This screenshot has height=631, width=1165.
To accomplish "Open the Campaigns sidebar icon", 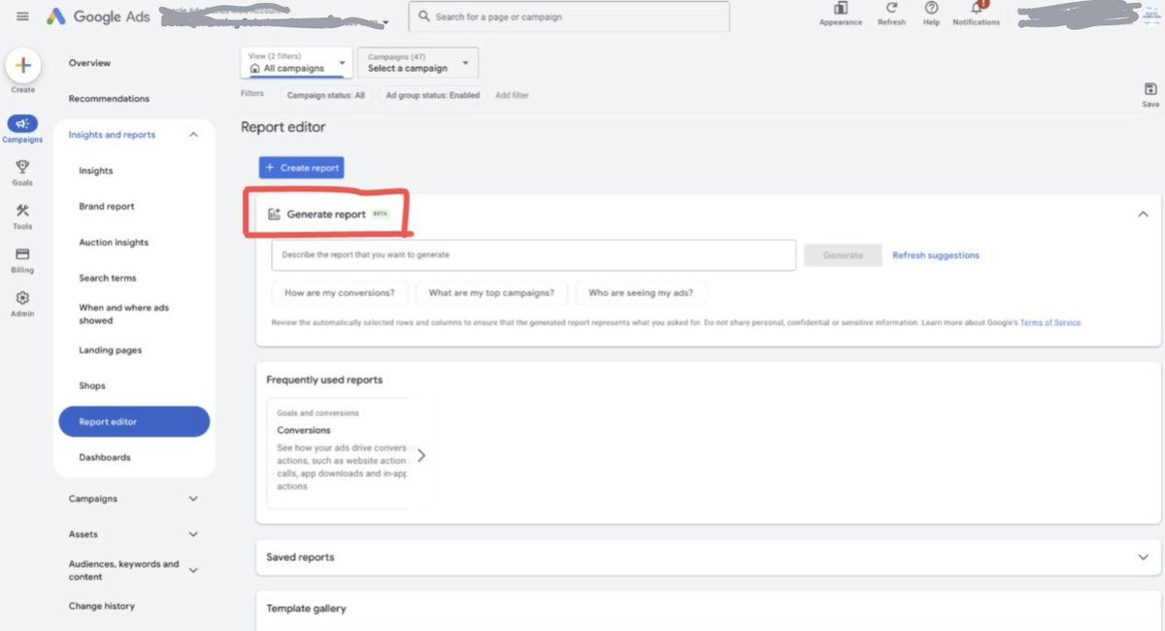I will (22, 124).
